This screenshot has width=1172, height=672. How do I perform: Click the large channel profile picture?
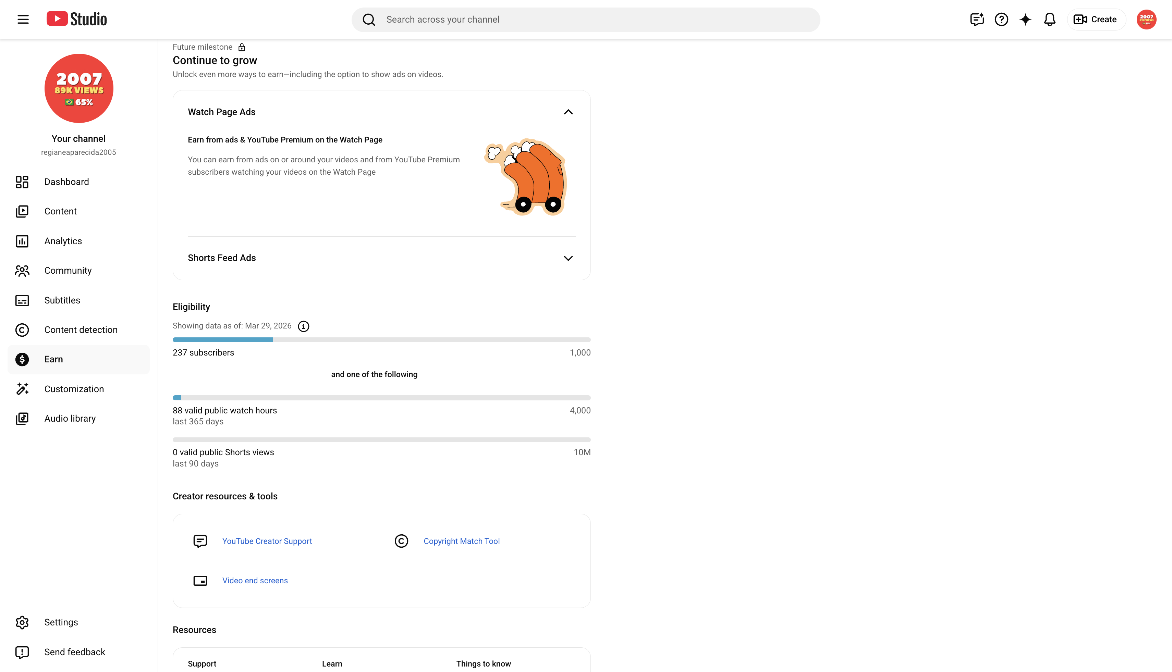(78, 88)
